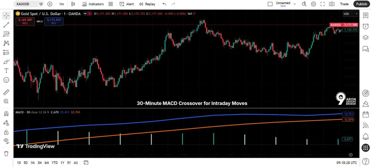Open the chats panel
Screen dimensions: 371x167
coord(366,49)
